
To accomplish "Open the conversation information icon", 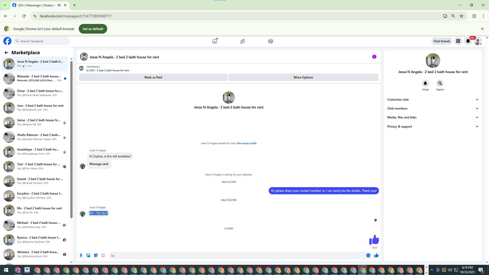I will tap(374, 57).
